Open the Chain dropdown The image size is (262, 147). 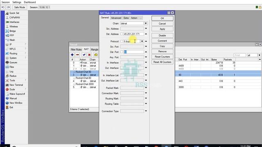(x=146, y=23)
